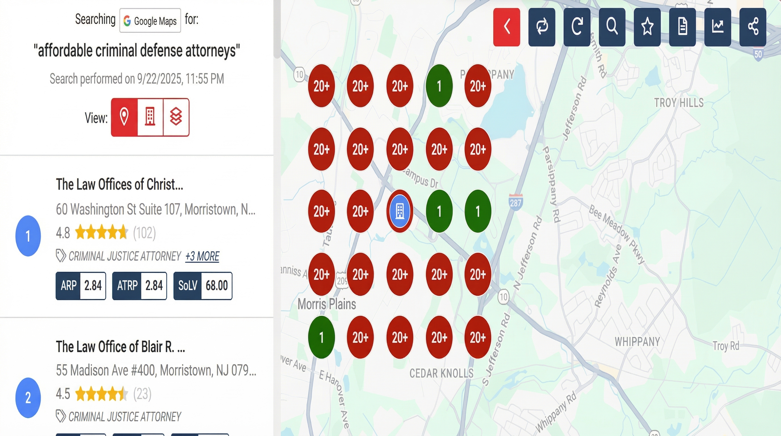Expand the +3 MORE category list

202,256
